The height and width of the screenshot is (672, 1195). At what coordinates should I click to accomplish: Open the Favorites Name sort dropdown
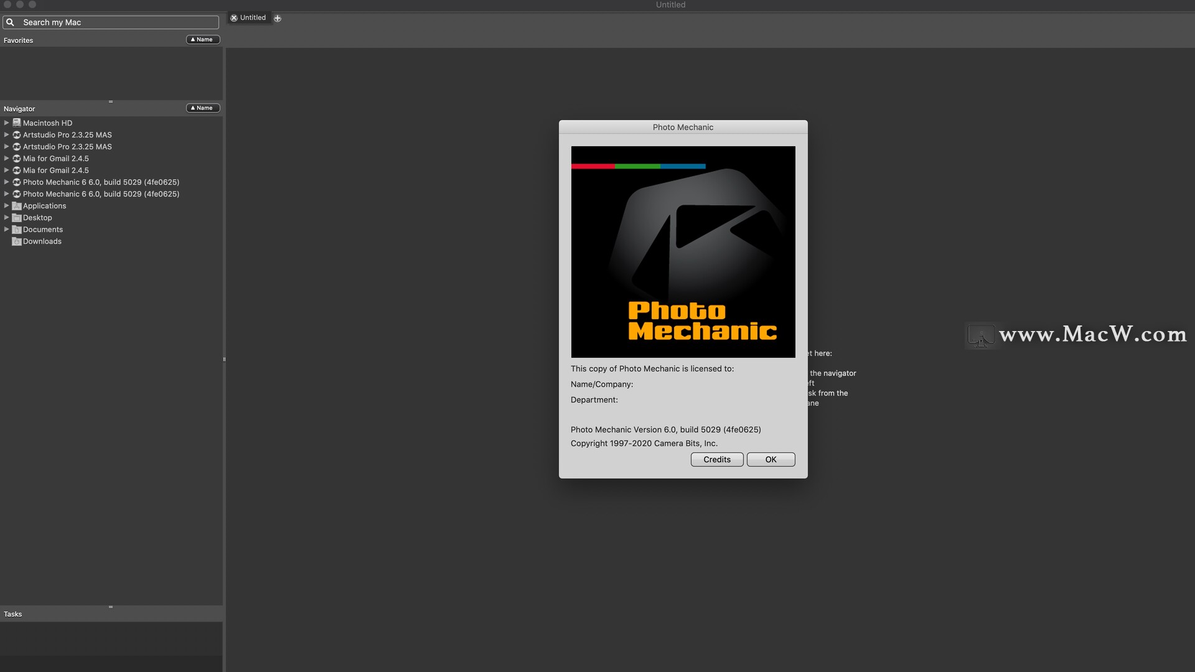[203, 39]
